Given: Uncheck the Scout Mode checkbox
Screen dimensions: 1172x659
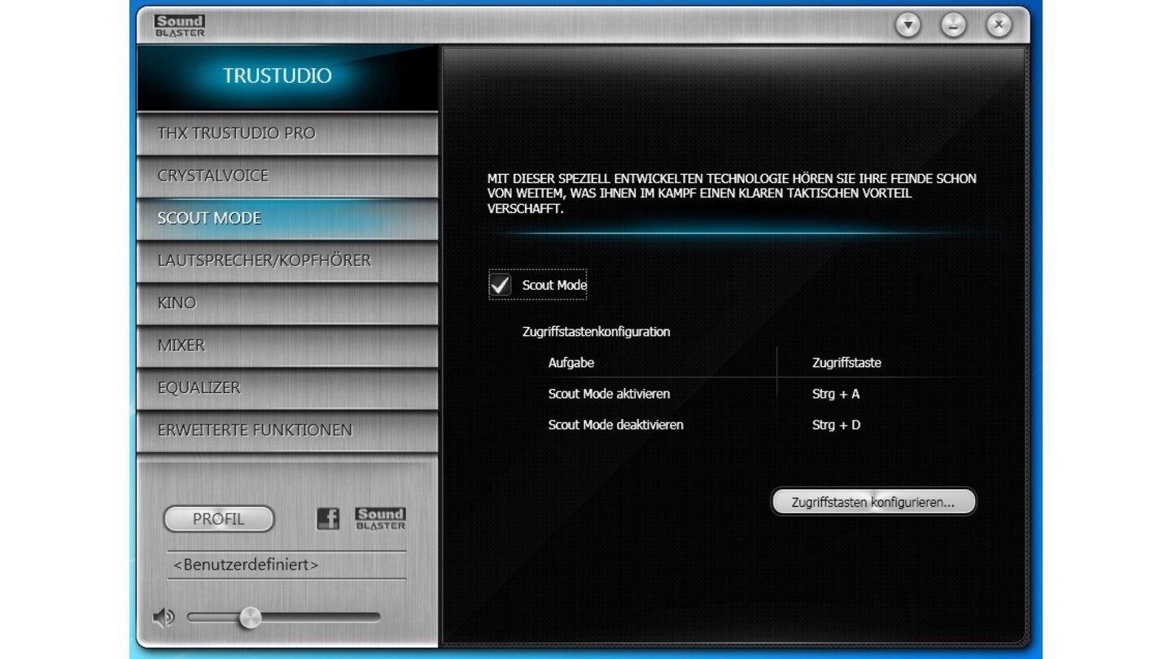Looking at the screenshot, I should (500, 285).
